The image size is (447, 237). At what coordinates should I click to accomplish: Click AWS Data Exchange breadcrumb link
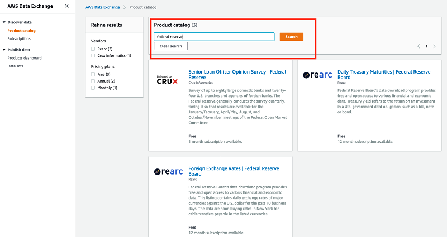pyautogui.click(x=102, y=7)
